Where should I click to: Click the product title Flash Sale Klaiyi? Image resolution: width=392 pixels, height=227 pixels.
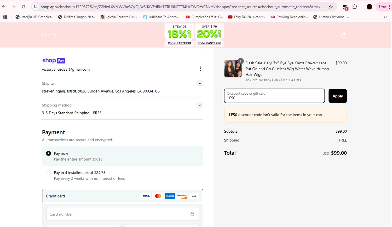[287, 69]
